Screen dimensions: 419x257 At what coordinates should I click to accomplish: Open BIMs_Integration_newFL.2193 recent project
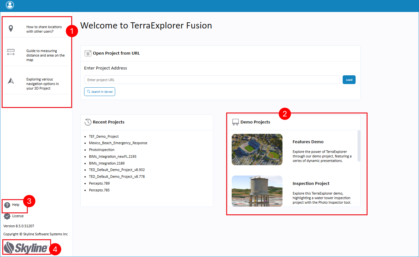pos(113,156)
